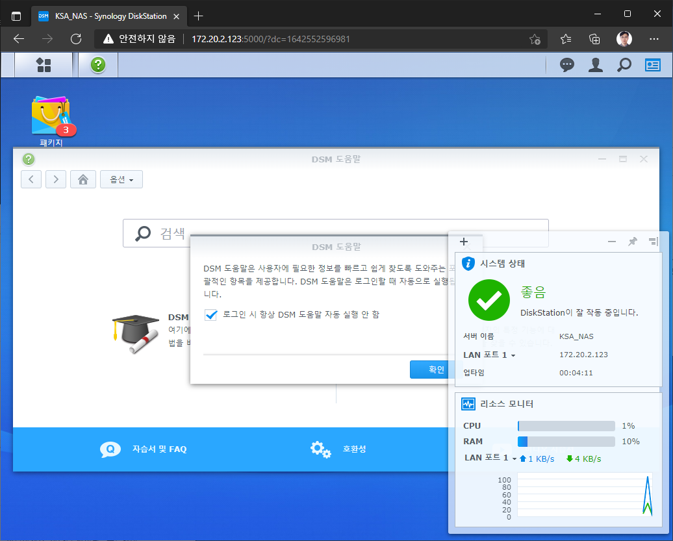The image size is (673, 541).
Task: Open browser collections icon
Action: (594, 39)
